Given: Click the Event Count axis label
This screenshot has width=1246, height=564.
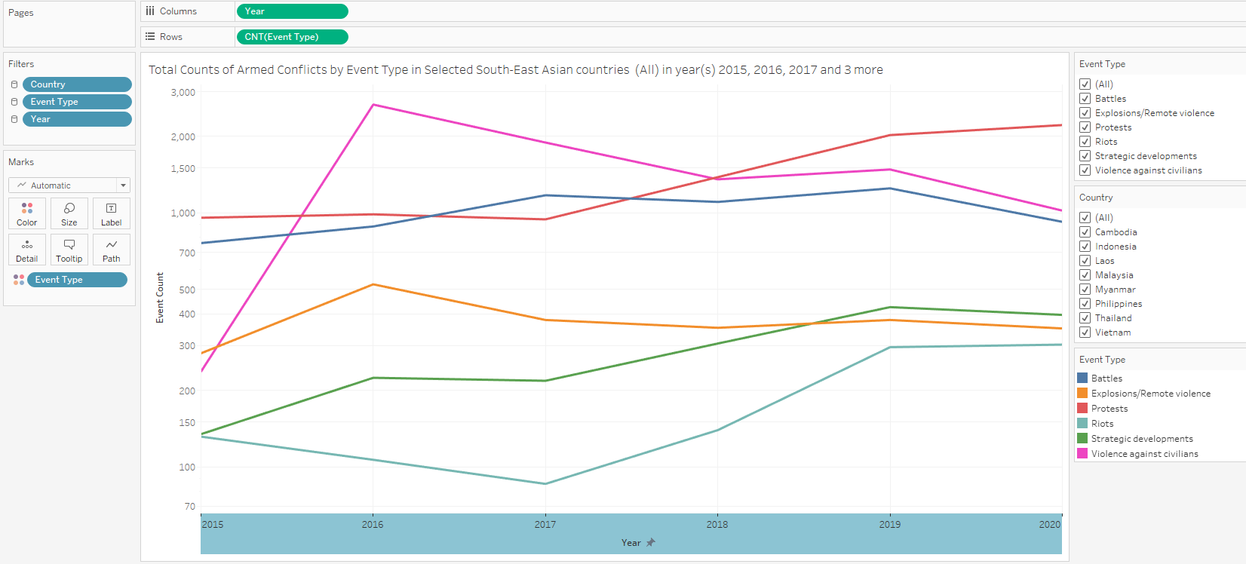Looking at the screenshot, I should (x=160, y=298).
